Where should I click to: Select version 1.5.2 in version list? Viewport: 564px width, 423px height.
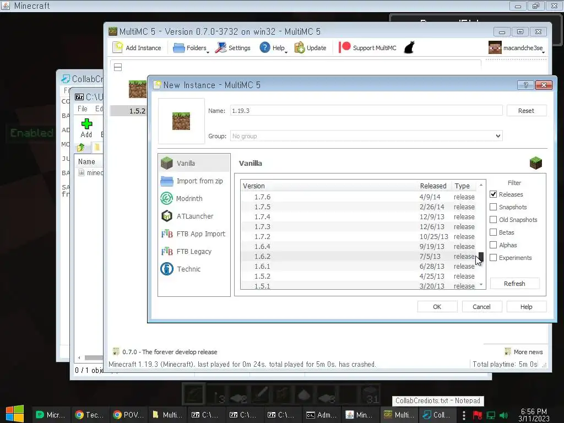coord(359,276)
